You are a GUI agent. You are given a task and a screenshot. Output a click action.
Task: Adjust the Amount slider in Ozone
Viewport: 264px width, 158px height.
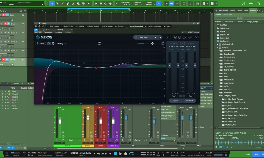pos(152,43)
